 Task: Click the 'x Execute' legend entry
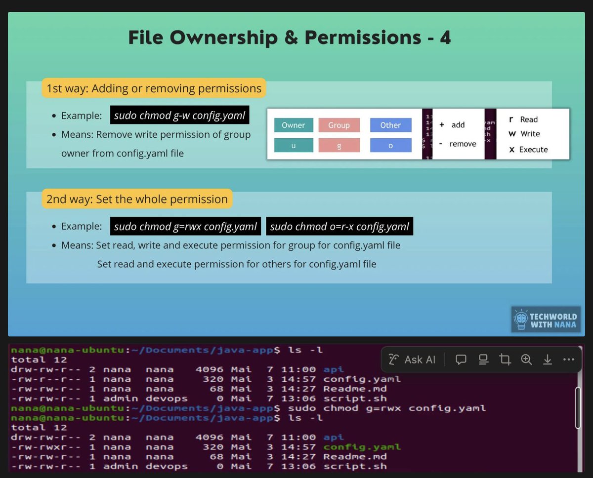528,149
